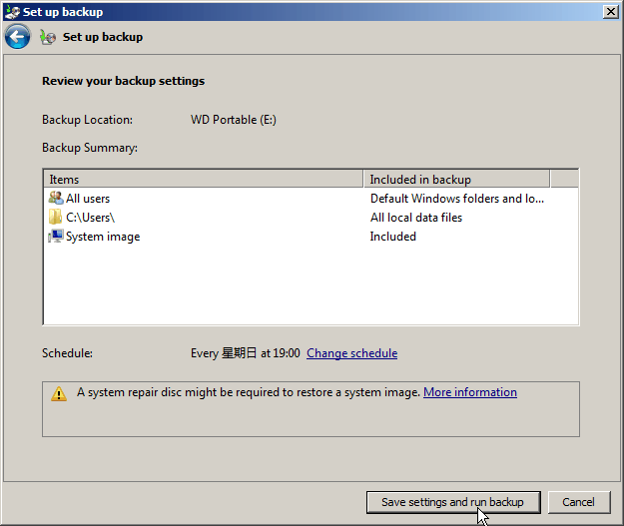Open the More information link
The height and width of the screenshot is (526, 624).
470,392
